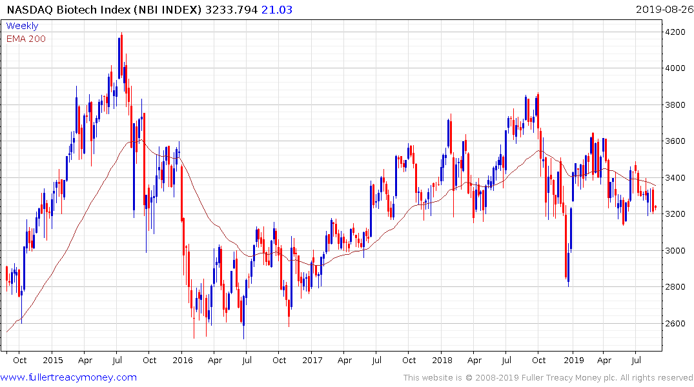Viewport: 694px width, 387px height.
Task: Select the 2019-08-26 date label
Action: [x=664, y=9]
